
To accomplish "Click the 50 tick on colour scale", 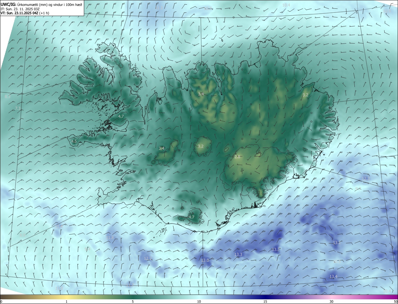I will pos(396,302).
